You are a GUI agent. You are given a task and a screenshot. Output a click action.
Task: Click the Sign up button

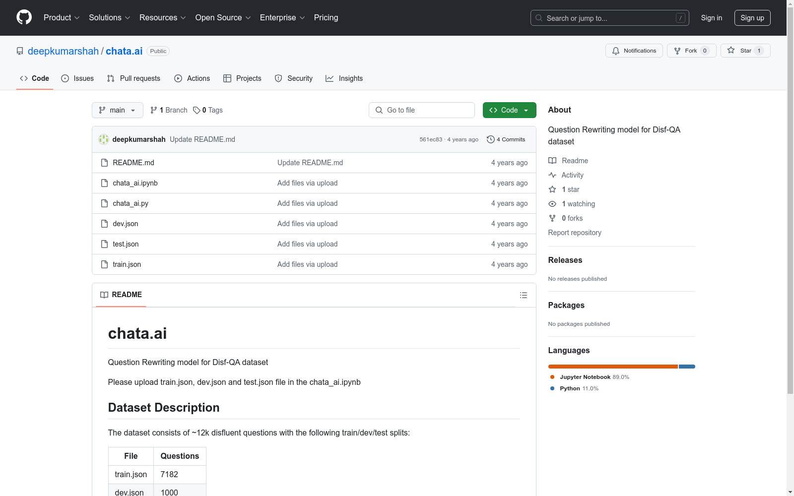click(752, 18)
